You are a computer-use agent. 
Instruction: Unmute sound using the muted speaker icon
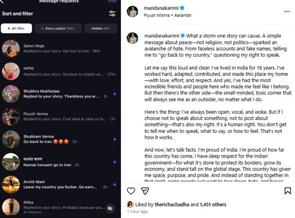pyautogui.click(x=111, y=208)
